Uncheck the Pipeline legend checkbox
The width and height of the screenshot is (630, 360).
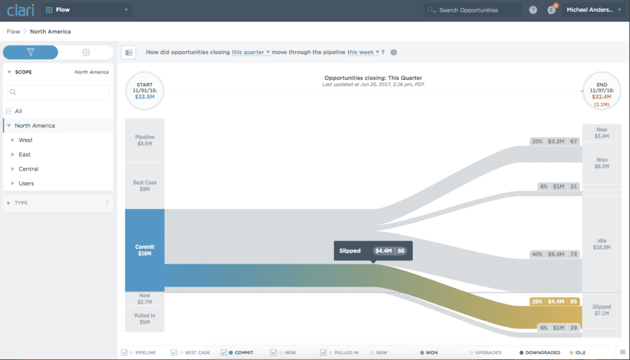(125, 353)
